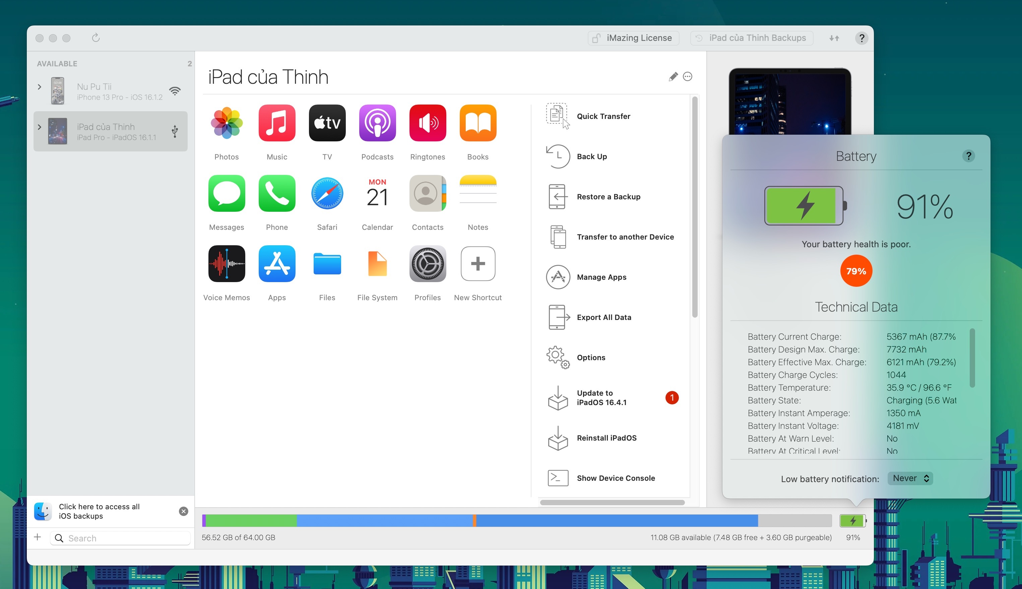Open iPad của Thinh Backups menu
Image resolution: width=1022 pixels, height=589 pixels.
751,38
